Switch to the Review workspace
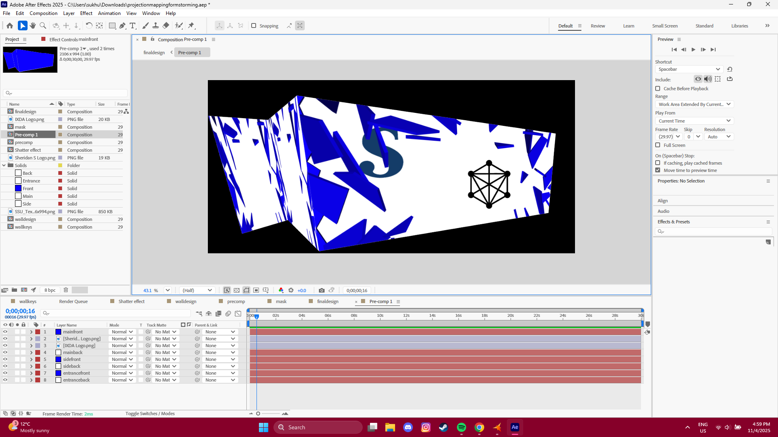The width and height of the screenshot is (778, 437). tap(598, 25)
